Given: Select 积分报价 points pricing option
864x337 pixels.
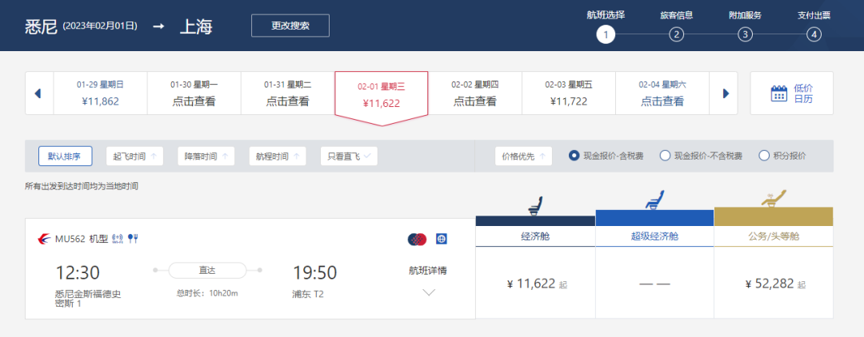Looking at the screenshot, I should click(764, 156).
